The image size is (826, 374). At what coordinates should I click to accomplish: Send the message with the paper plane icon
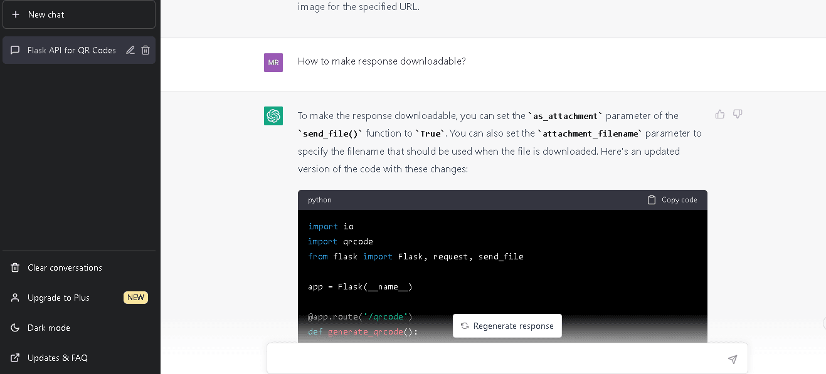[x=733, y=359]
